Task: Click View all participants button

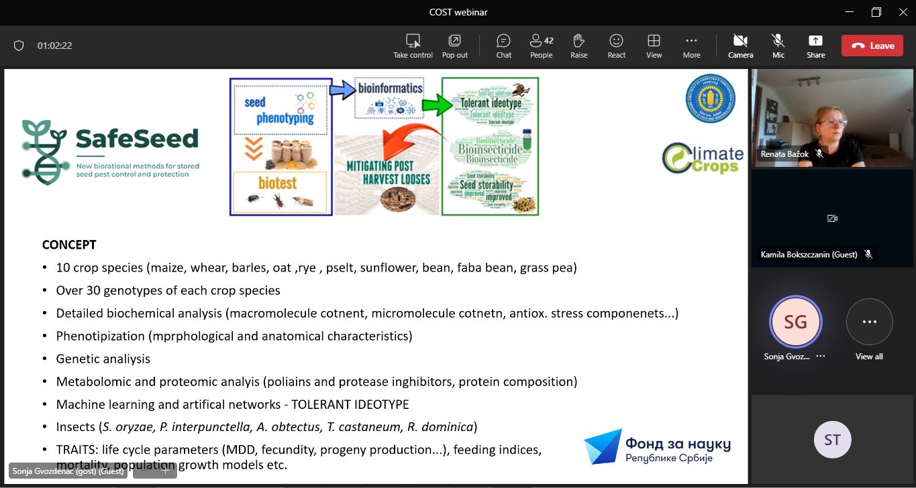Action: coord(869,322)
